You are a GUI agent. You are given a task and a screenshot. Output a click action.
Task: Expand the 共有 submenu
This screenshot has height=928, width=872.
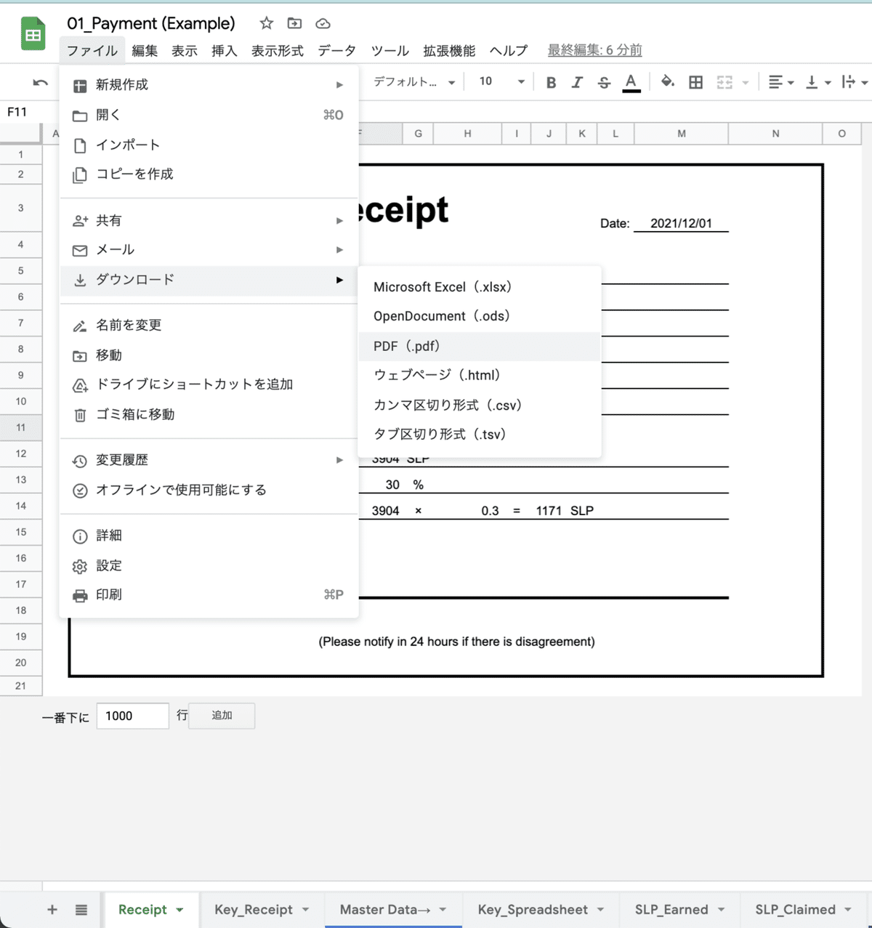click(209, 220)
